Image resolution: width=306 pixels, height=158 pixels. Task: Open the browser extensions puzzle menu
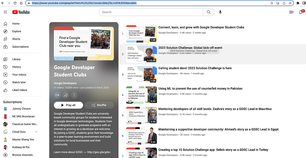(298, 3)
